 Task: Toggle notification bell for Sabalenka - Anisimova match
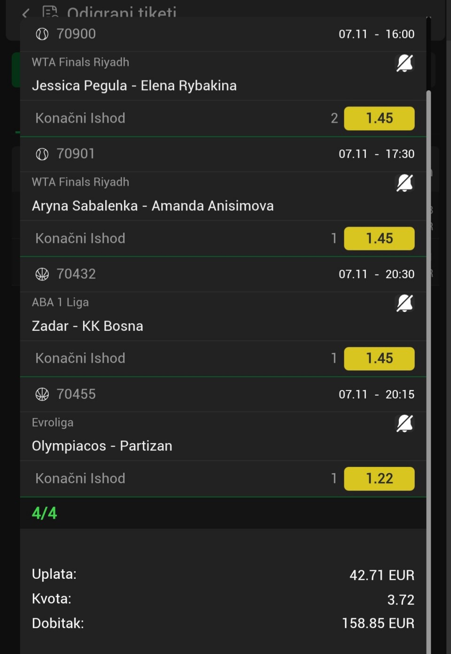pyautogui.click(x=404, y=183)
